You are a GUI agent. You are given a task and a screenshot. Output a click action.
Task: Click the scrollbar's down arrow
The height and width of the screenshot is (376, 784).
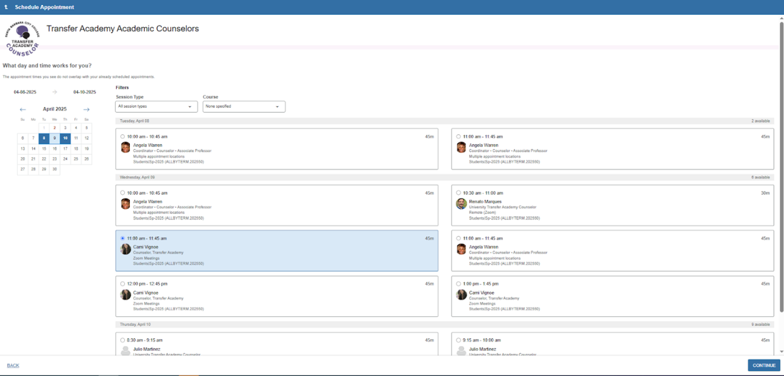781,351
